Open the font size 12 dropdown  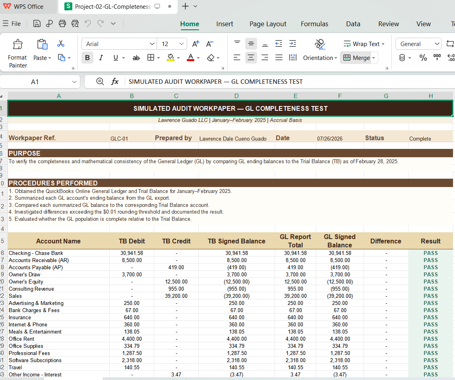point(182,44)
